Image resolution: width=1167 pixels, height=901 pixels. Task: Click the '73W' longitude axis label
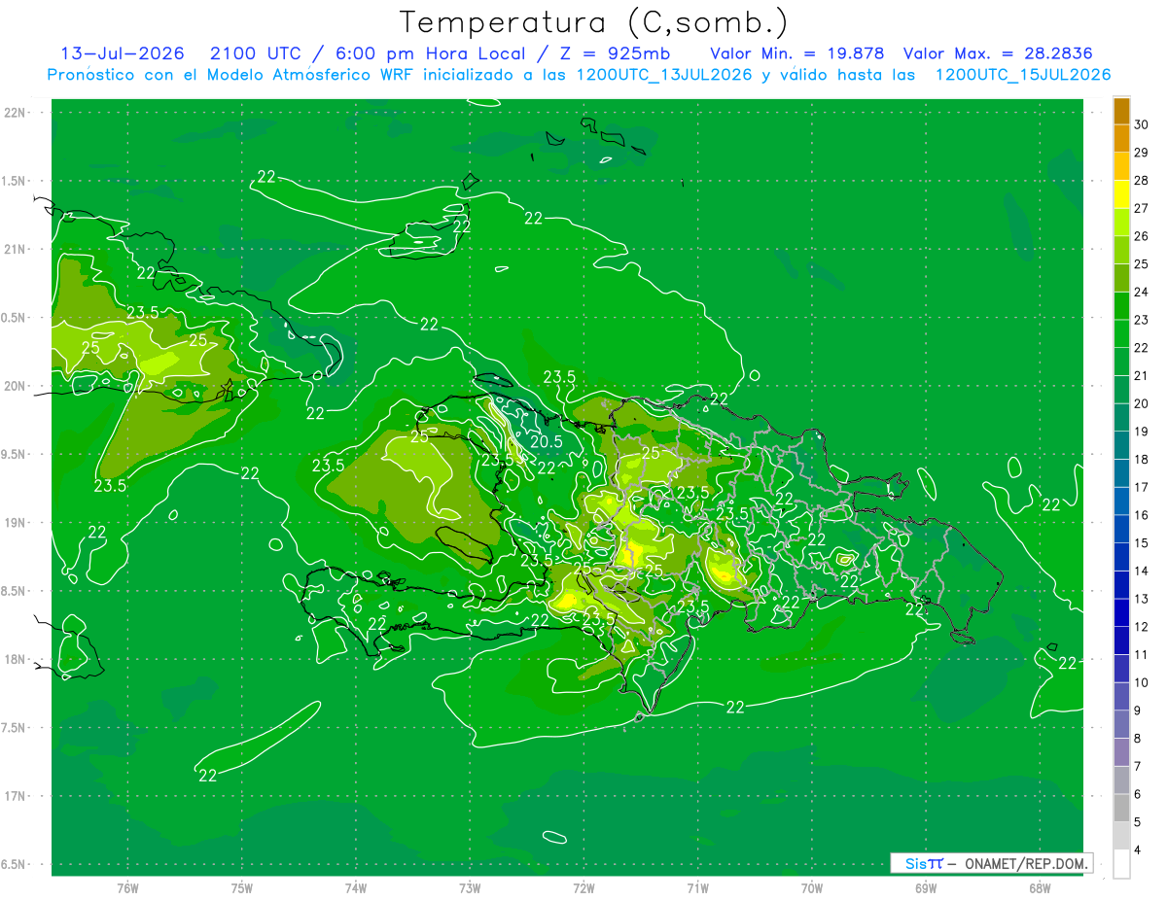tap(470, 888)
